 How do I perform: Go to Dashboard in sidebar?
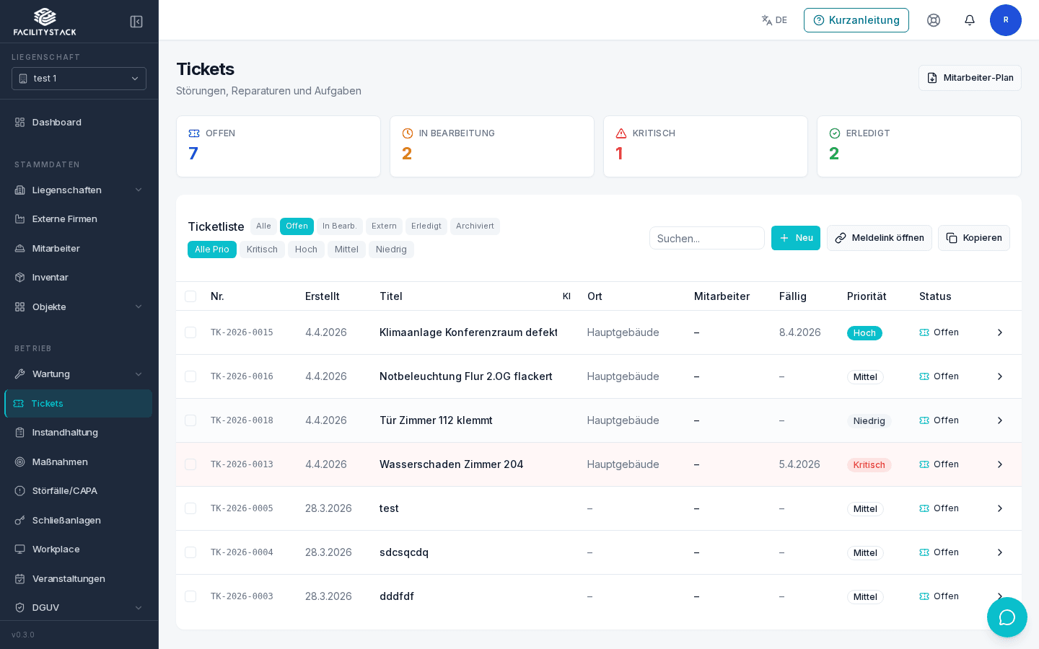(79, 123)
